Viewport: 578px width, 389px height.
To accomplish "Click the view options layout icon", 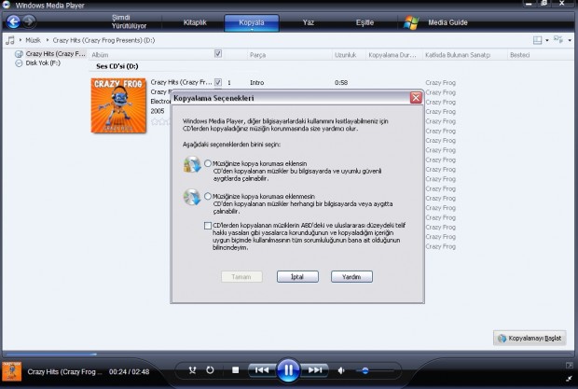I will coord(538,40).
